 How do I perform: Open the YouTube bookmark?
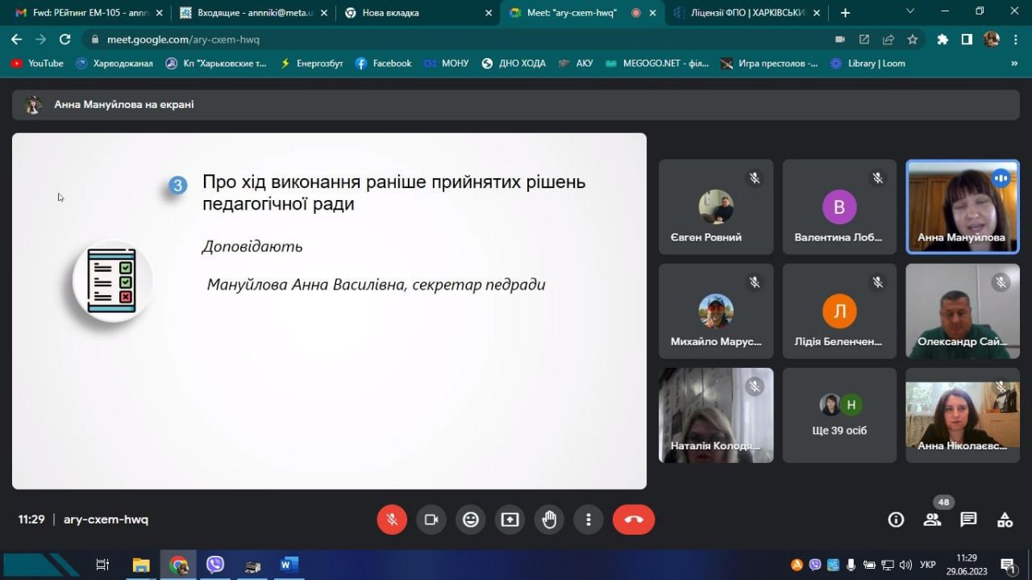click(37, 63)
